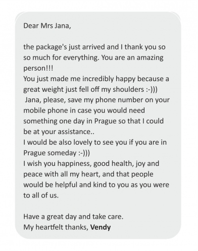The width and height of the screenshot is (198, 251).
Task: Click "I wish you happiness" sentence start
Action: click(57, 163)
